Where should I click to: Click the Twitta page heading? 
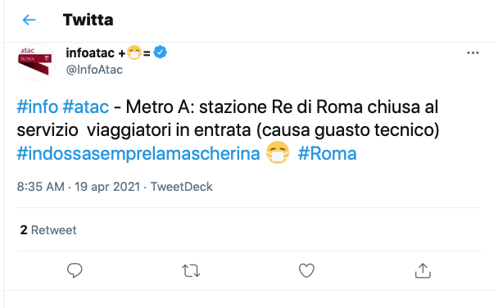[x=88, y=20]
